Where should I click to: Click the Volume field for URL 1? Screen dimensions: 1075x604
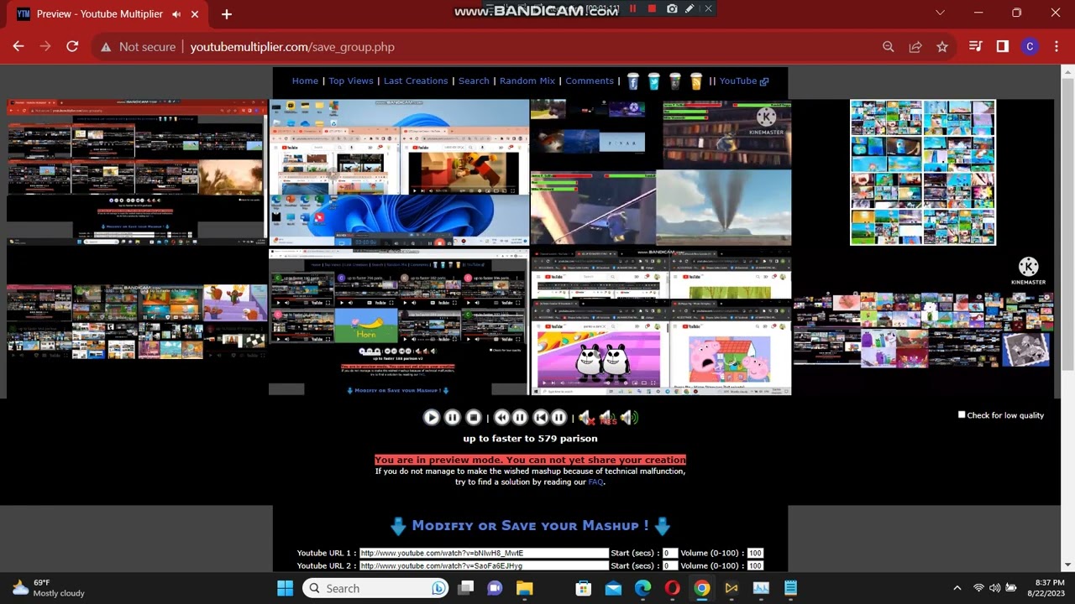755,554
